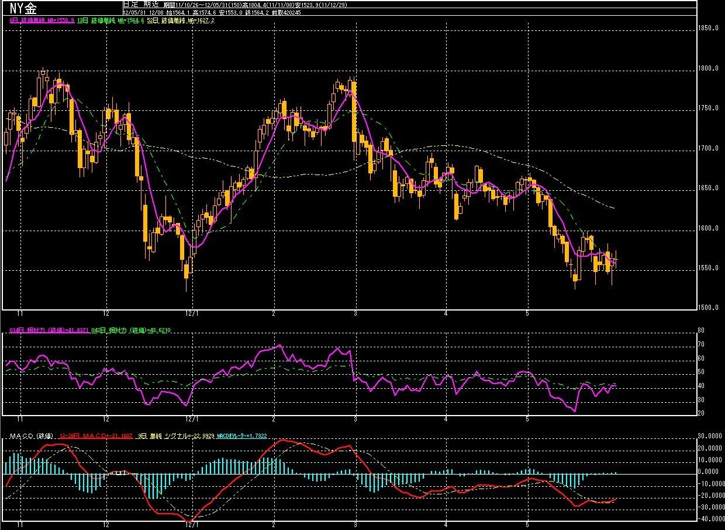Click the 1850.0 price axis label

coord(708,28)
